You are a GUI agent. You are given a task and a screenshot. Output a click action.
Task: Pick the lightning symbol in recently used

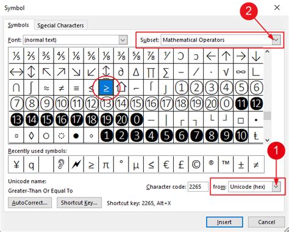coord(76,164)
